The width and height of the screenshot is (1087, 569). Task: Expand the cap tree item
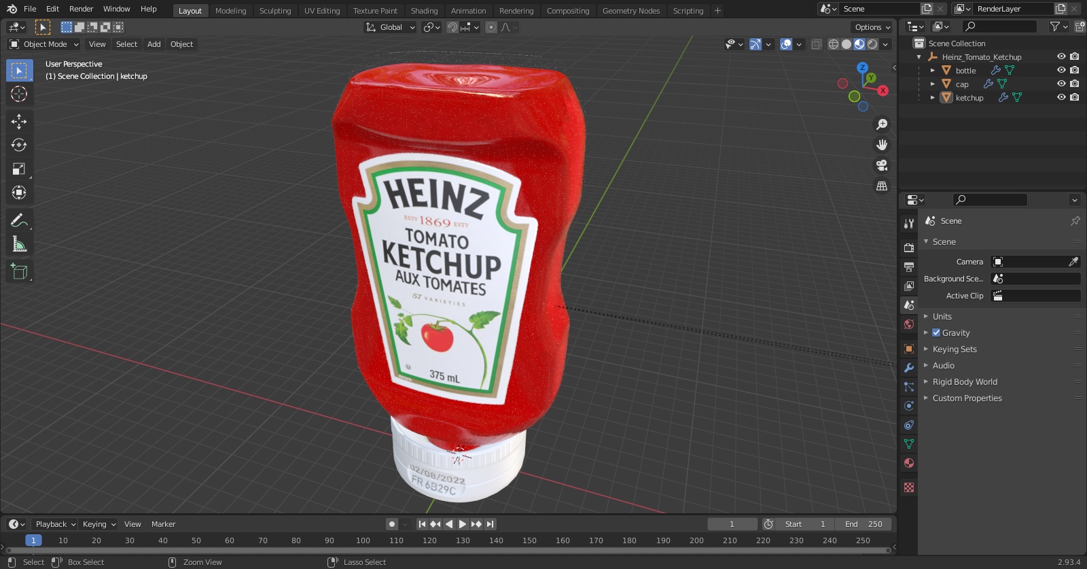[933, 84]
